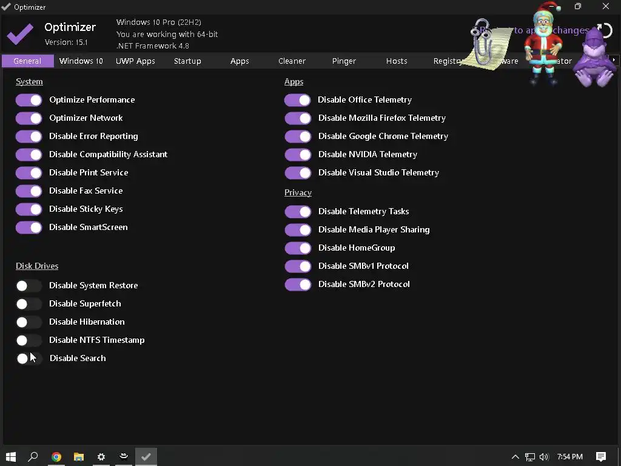
Task: Toggle Disable Mozilla Firefox Telemetry switch
Action: [x=298, y=118]
